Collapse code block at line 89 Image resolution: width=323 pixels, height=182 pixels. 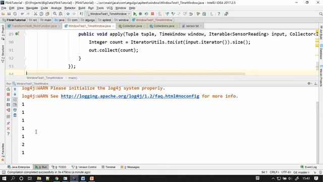(25, 34)
